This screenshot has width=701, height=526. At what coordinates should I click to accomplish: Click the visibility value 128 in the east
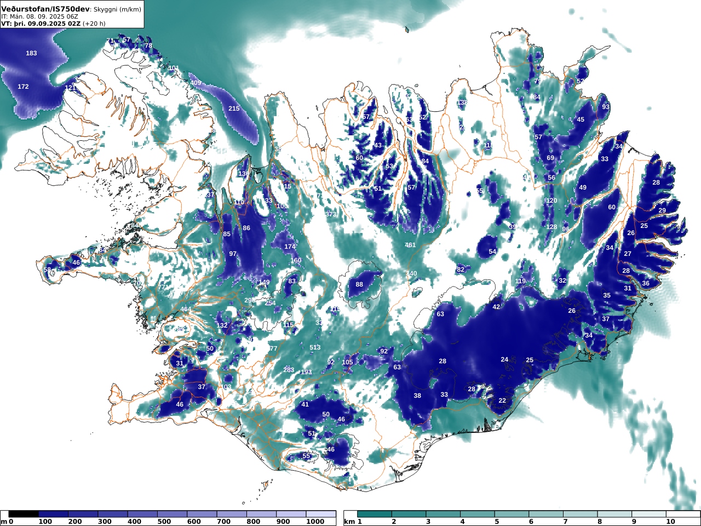pyautogui.click(x=551, y=227)
